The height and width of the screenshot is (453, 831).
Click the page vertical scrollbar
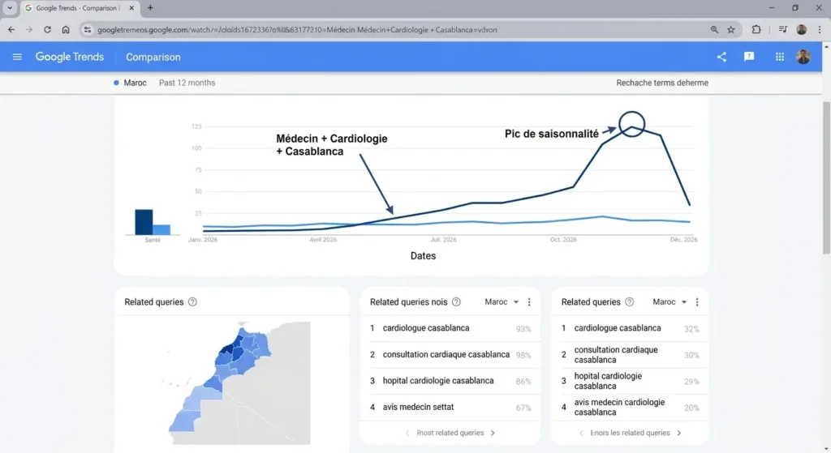[826, 177]
